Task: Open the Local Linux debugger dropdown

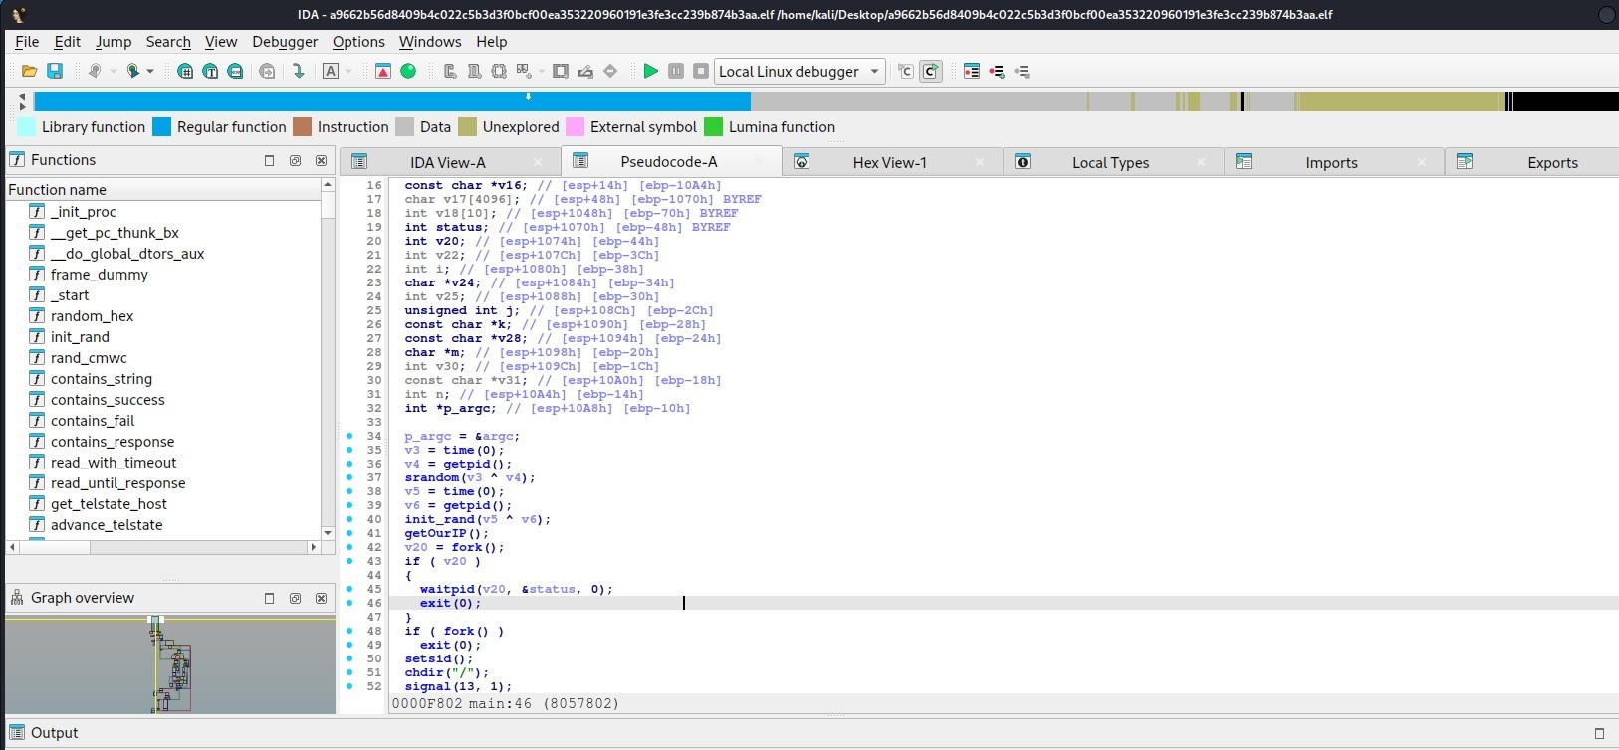Action: click(799, 71)
